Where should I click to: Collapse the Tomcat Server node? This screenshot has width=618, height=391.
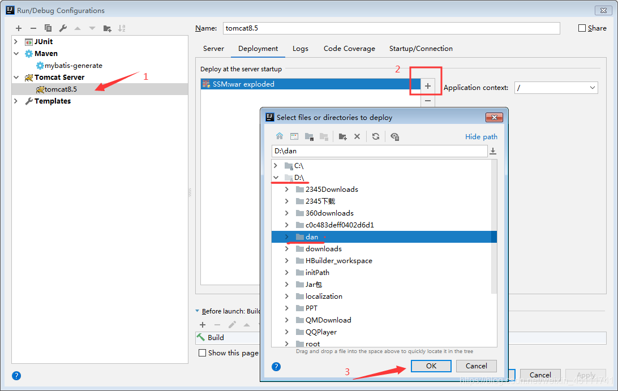pyautogui.click(x=16, y=78)
